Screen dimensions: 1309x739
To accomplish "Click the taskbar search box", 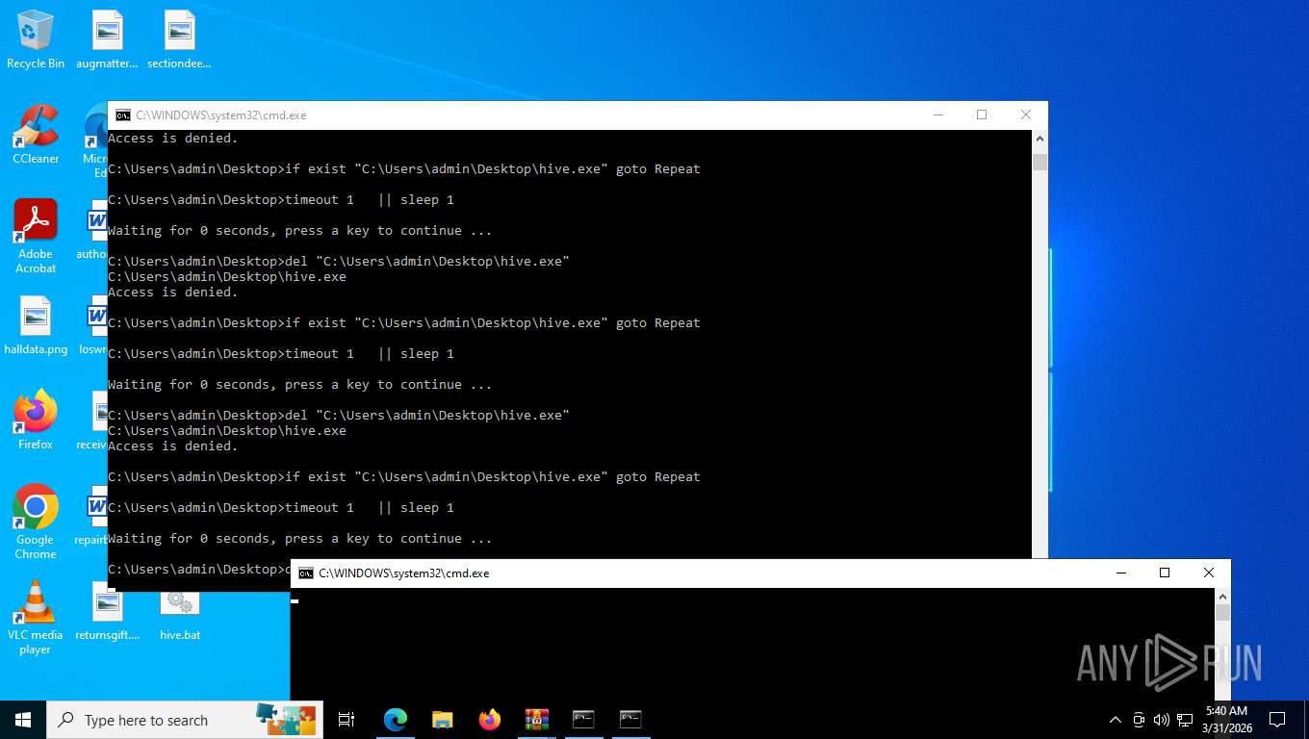I will [x=185, y=720].
